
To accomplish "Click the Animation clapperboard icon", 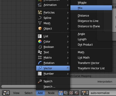I will click(40, 5).
